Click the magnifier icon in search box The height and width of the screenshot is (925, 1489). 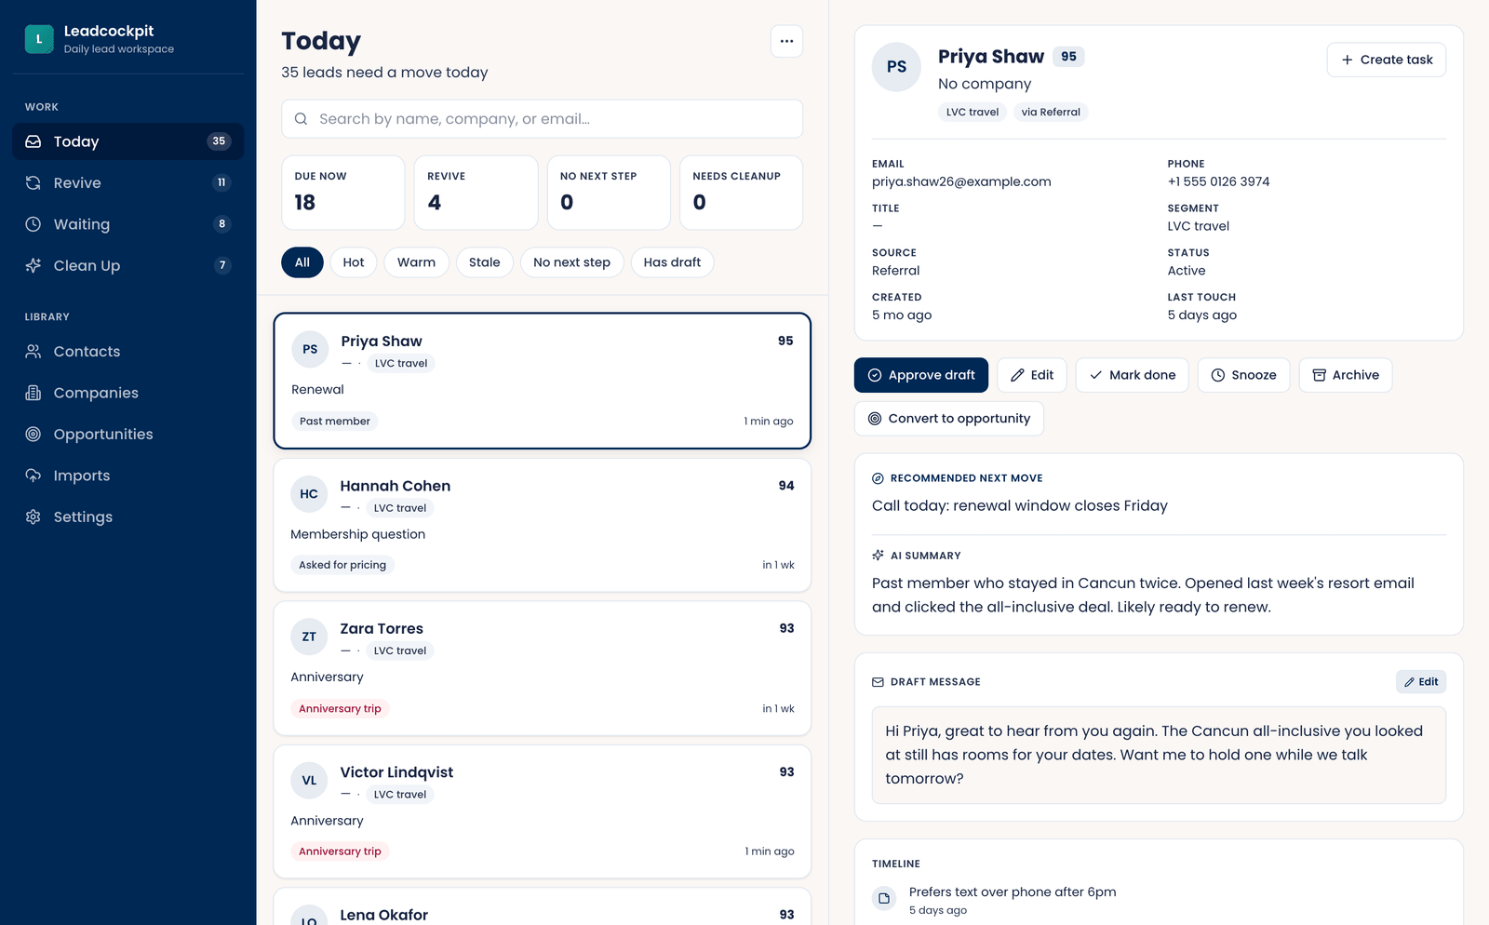click(301, 119)
